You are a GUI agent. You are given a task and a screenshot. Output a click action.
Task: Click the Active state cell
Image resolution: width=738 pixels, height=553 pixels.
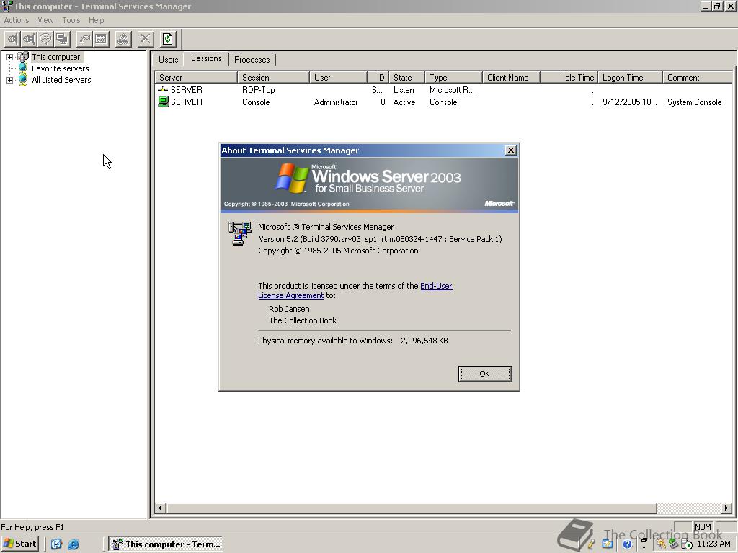404,102
